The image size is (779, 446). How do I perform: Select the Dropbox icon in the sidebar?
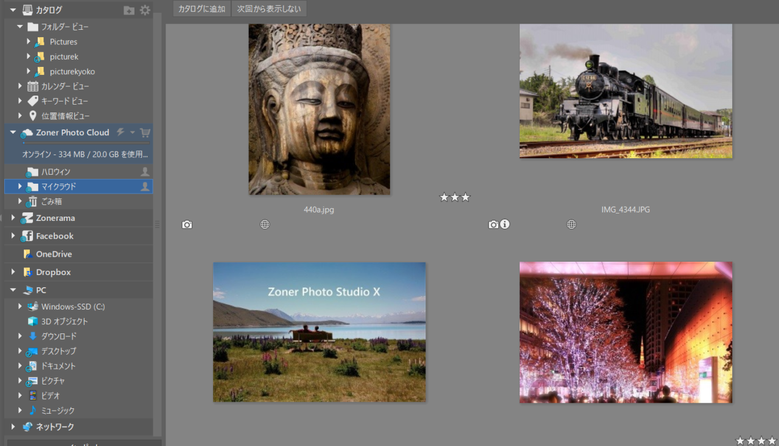point(27,272)
